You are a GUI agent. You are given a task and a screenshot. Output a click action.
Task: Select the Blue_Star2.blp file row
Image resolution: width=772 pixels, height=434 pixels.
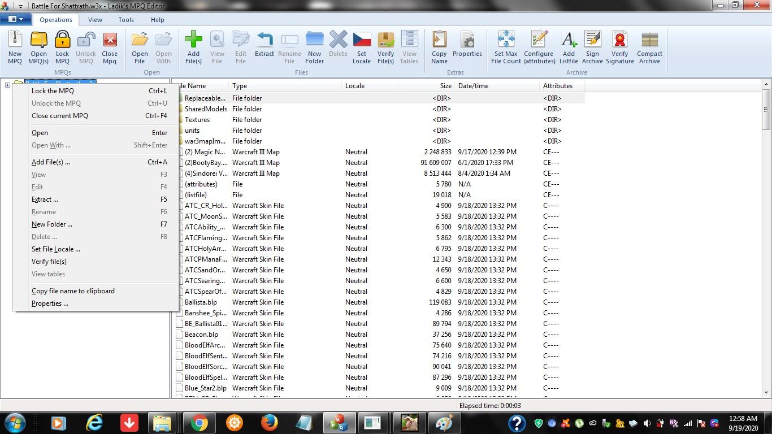click(380, 388)
